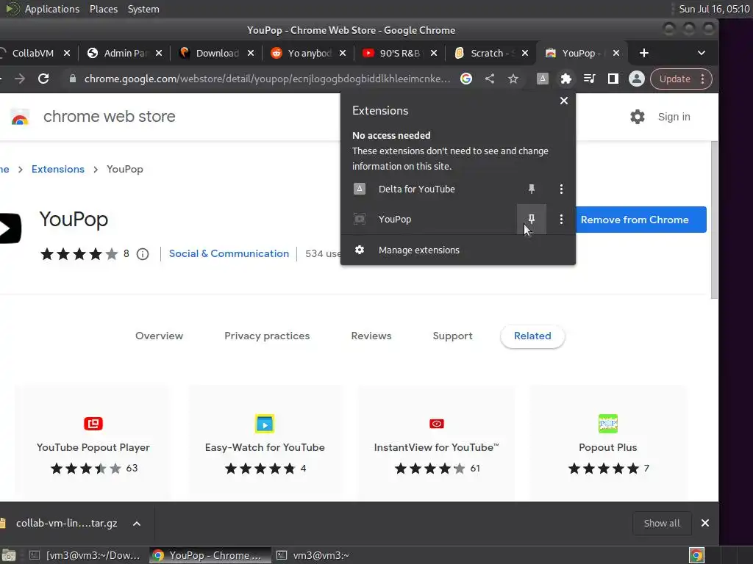
Task: Open more options for YouPop extension
Action: (561, 219)
